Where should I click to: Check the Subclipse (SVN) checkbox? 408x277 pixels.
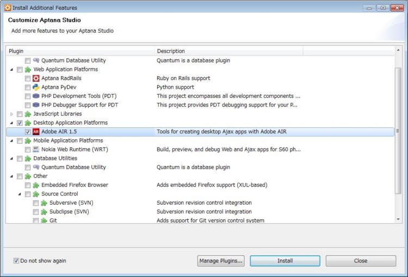coord(36,212)
